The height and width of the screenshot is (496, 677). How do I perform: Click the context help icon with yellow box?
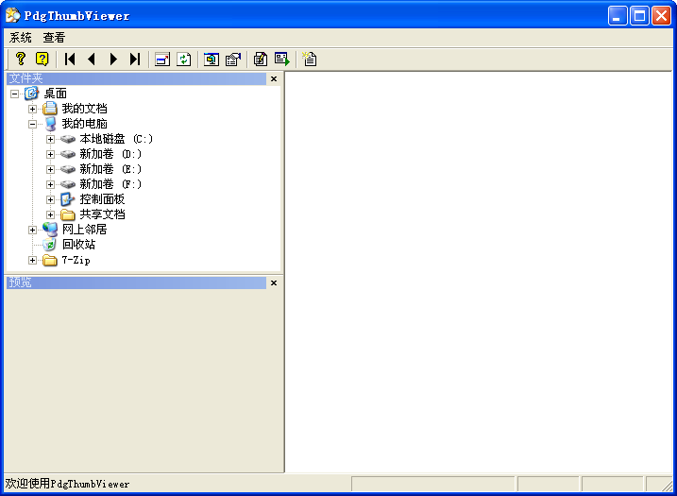coord(42,59)
